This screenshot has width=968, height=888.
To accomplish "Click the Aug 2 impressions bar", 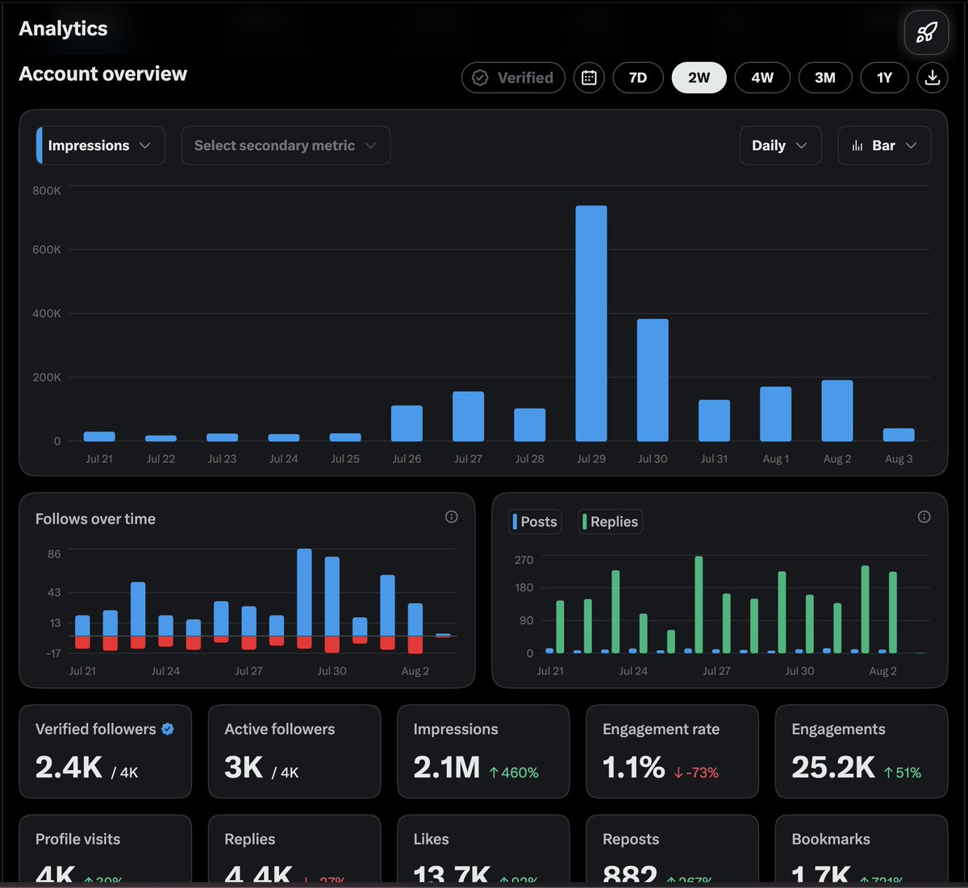I will 837,411.
